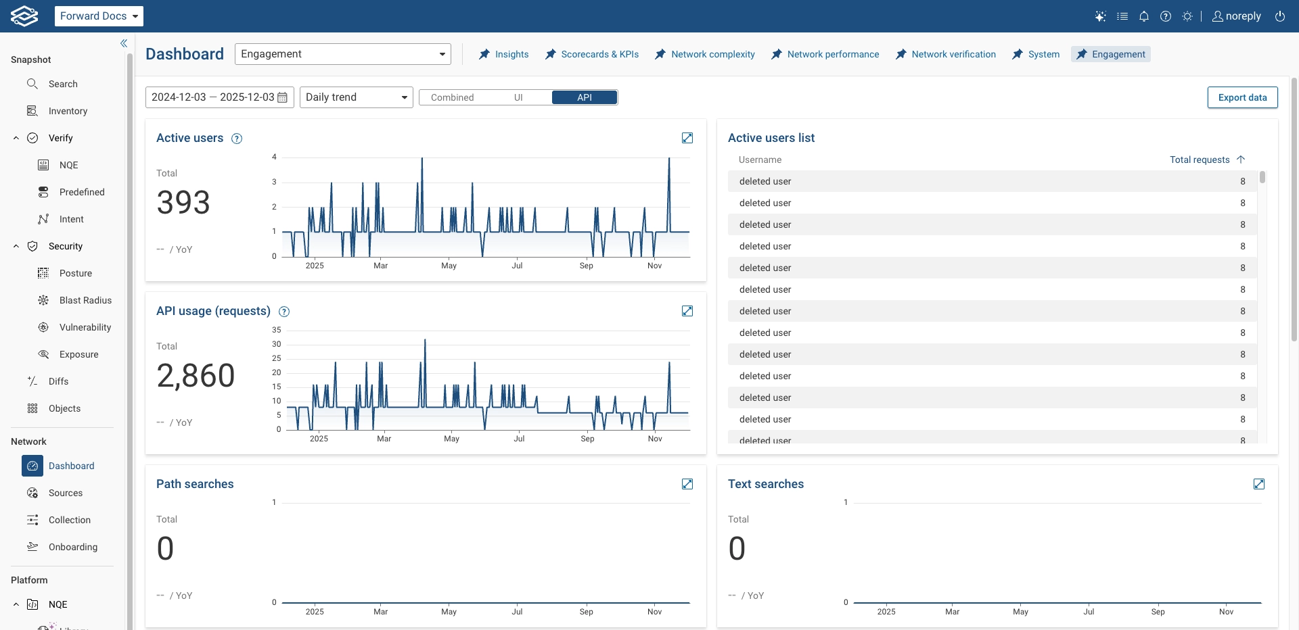Select the Combined traffic toggle
The image size is (1299, 630).
pyautogui.click(x=453, y=97)
